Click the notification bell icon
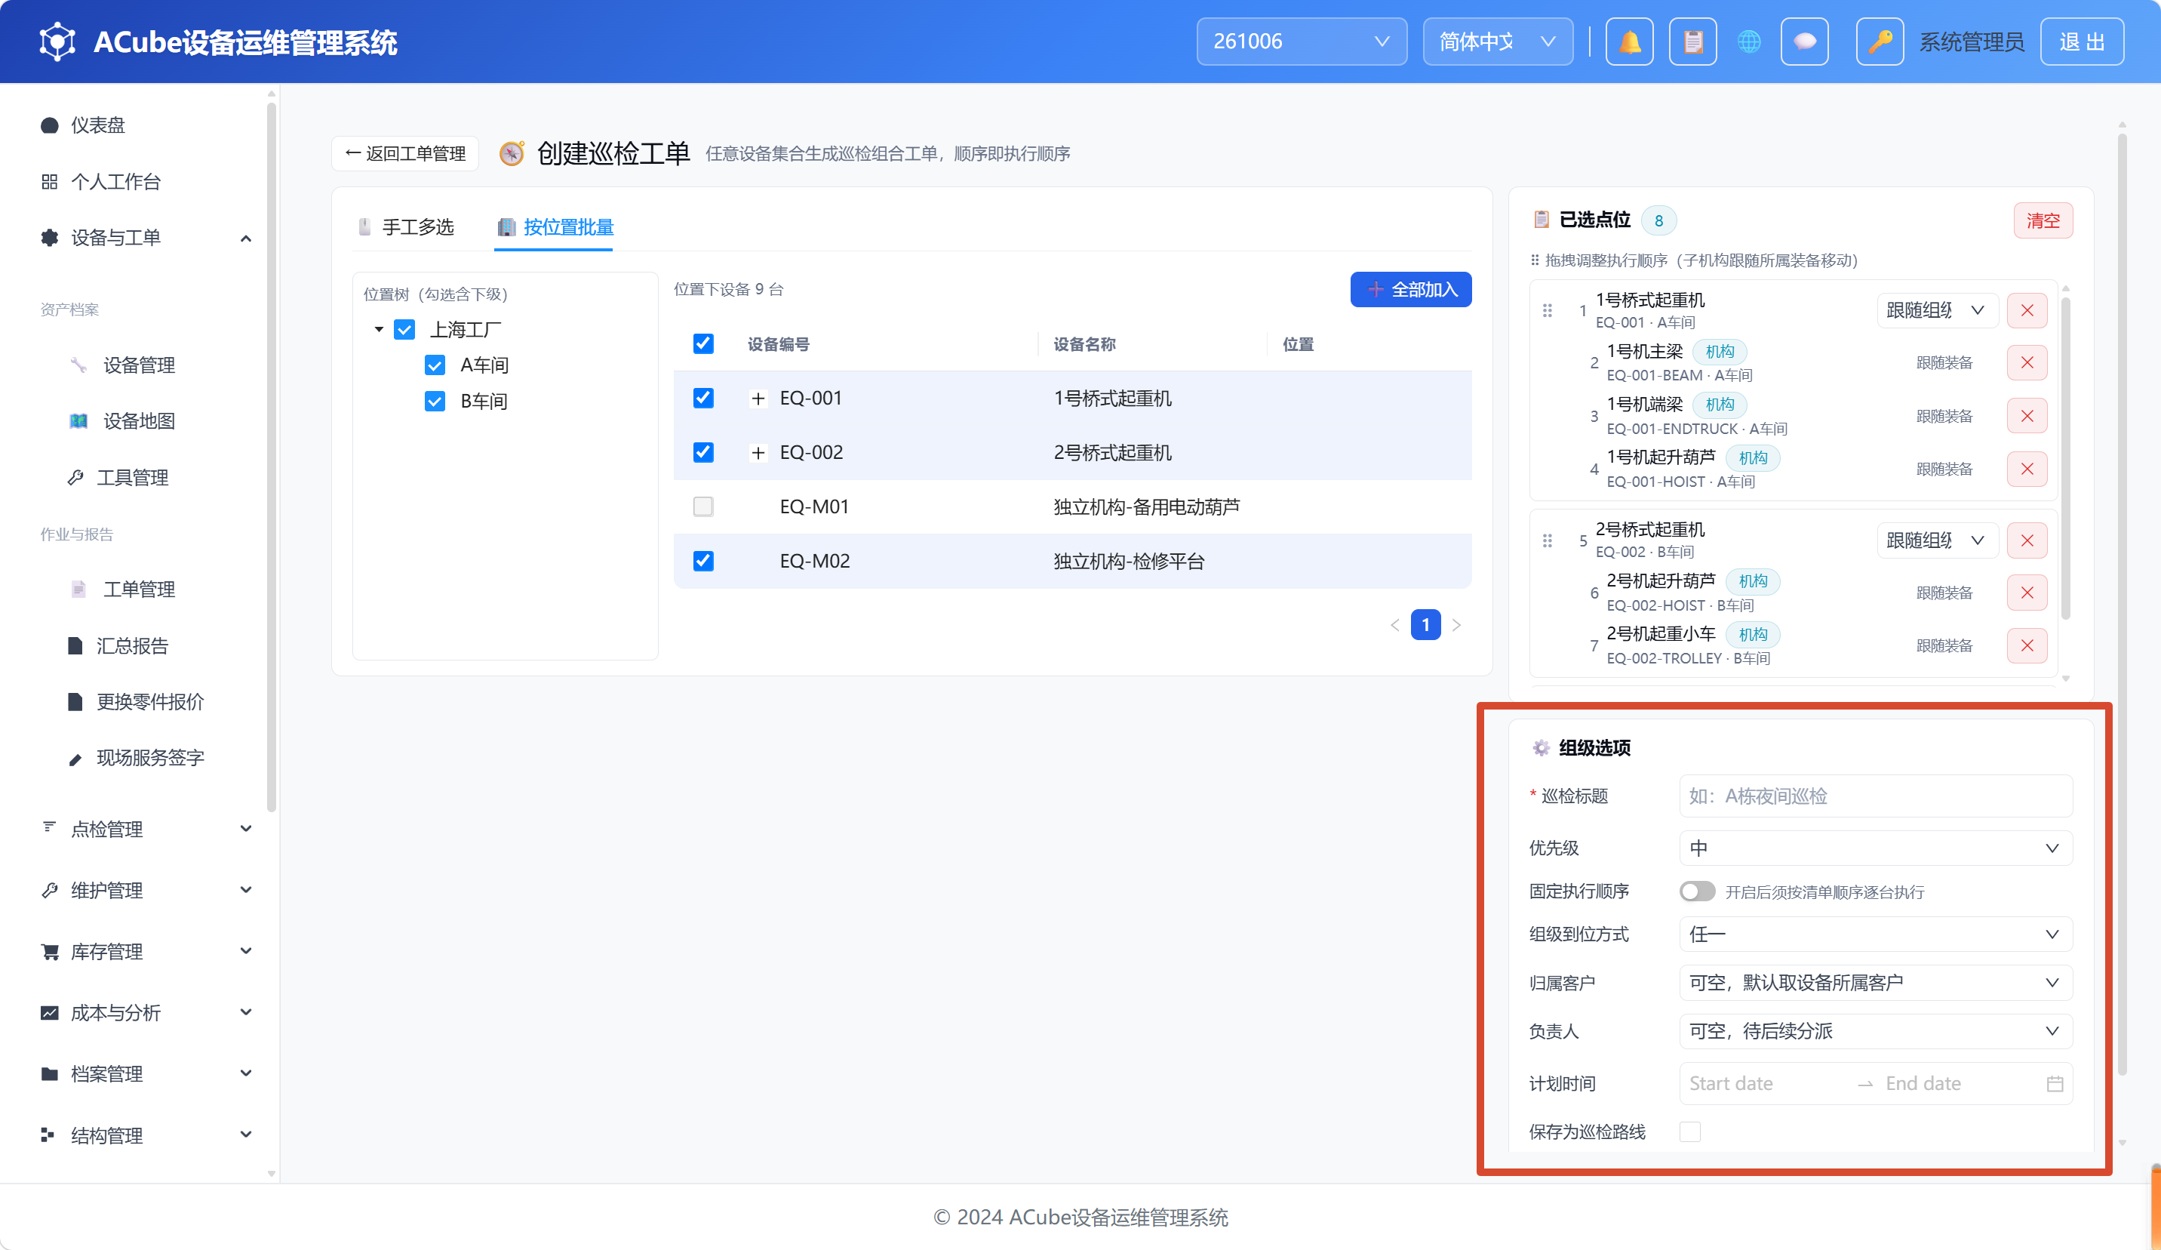The width and height of the screenshot is (2161, 1250). click(x=1628, y=42)
